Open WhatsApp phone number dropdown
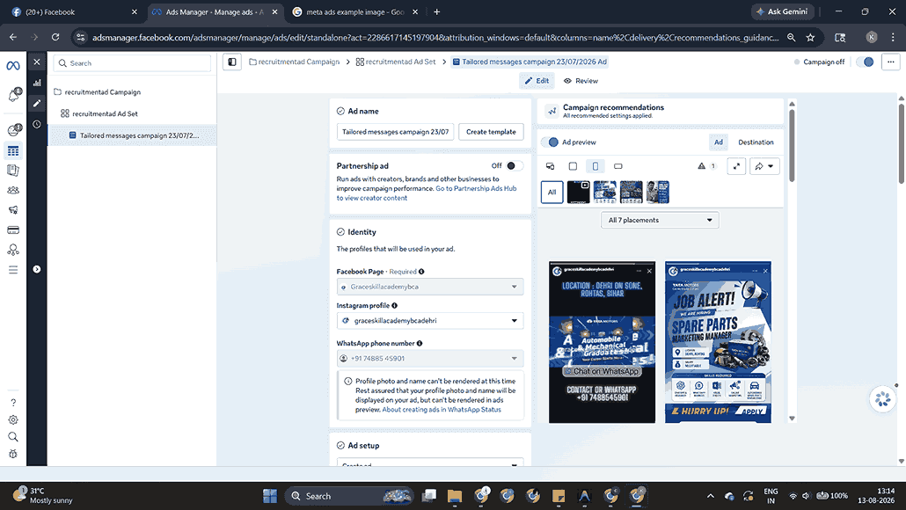Screen dimensions: 906x510 430,358
